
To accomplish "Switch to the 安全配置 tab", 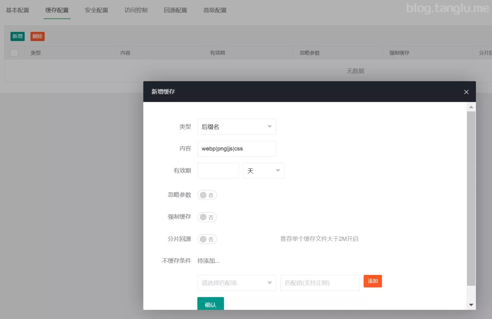I will point(96,10).
